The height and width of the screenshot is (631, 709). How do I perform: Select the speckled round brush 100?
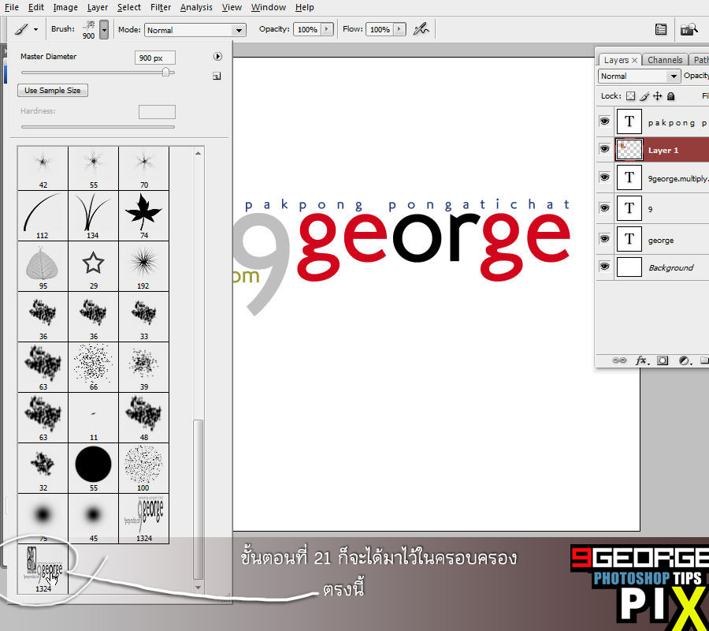point(144,468)
